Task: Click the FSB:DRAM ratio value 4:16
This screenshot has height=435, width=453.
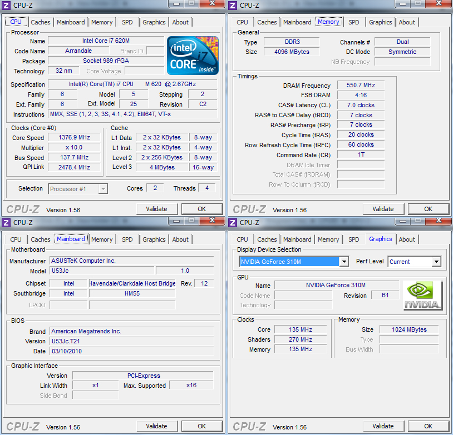Action: pos(361,95)
